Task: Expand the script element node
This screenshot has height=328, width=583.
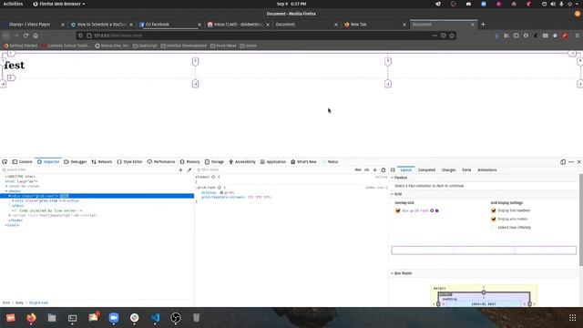Action: click(10, 215)
